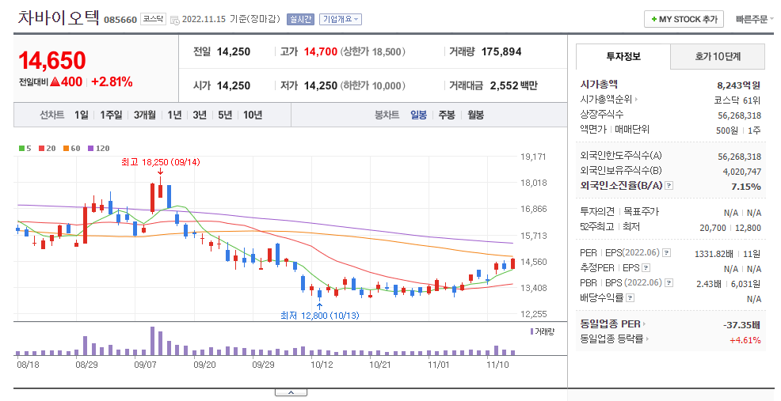The width and height of the screenshot is (781, 401).
Task: Open the 배당수익률 help icon
Action: tap(630, 298)
